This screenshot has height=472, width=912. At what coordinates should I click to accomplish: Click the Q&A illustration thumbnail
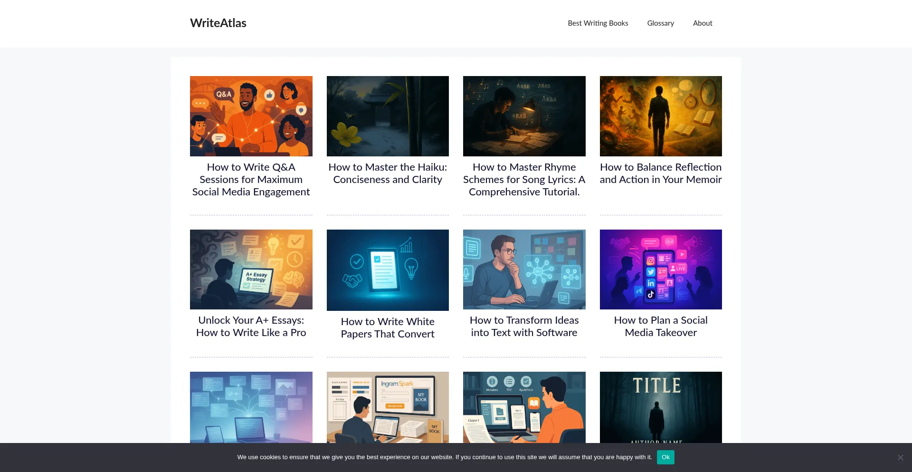(x=251, y=116)
